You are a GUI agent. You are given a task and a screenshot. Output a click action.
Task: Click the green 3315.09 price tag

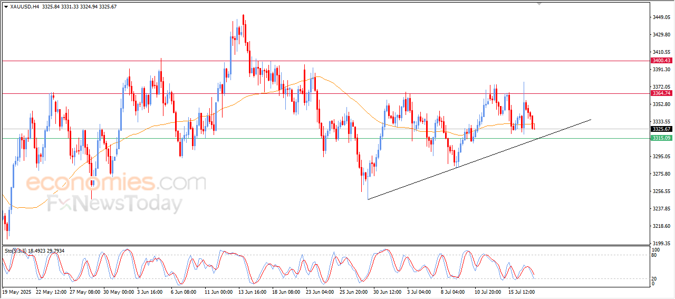[661, 138]
